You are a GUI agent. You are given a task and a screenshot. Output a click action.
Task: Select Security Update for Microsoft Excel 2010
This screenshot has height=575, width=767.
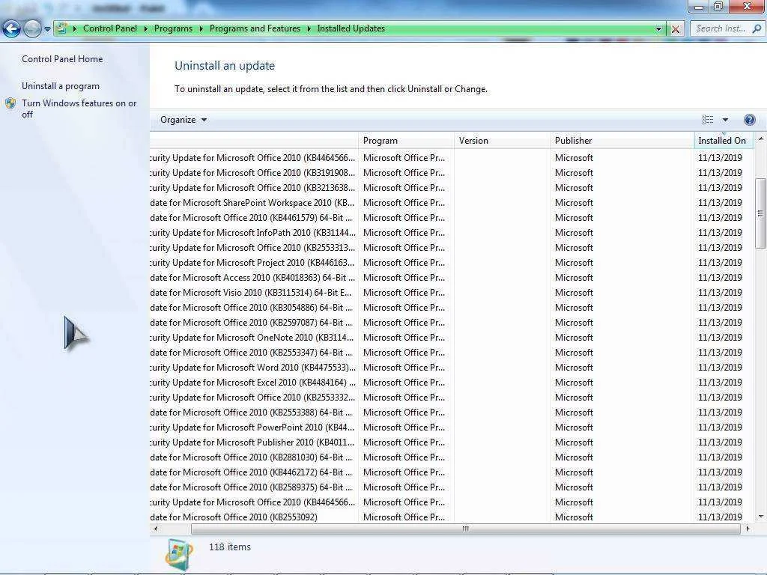point(452,383)
